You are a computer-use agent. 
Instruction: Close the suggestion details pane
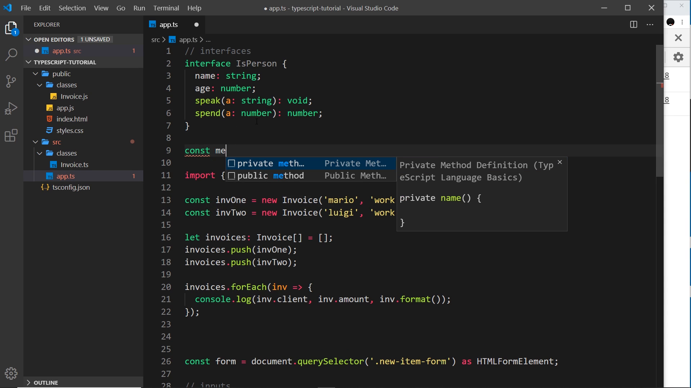(x=560, y=162)
